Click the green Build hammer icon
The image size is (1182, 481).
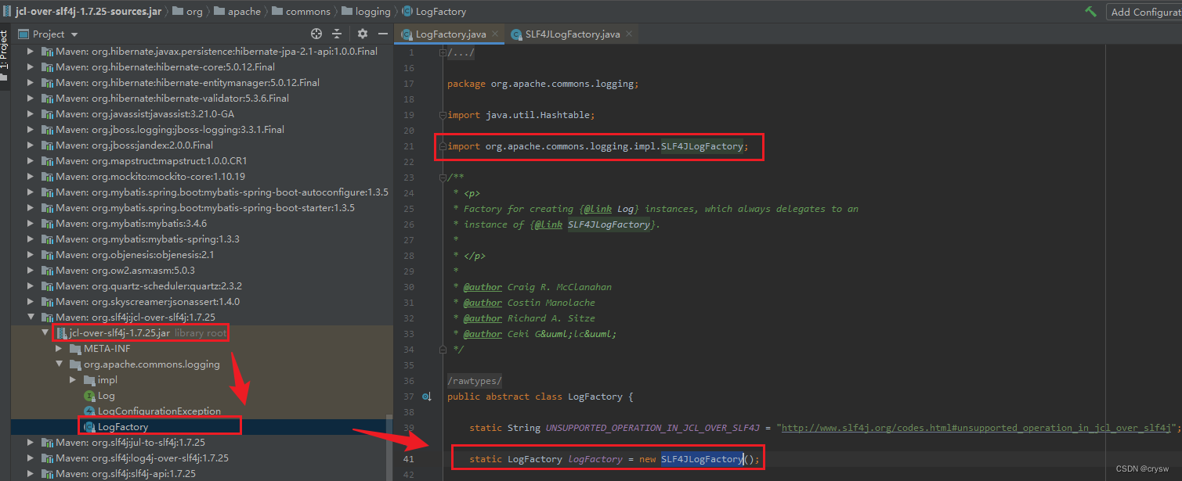(x=1090, y=12)
